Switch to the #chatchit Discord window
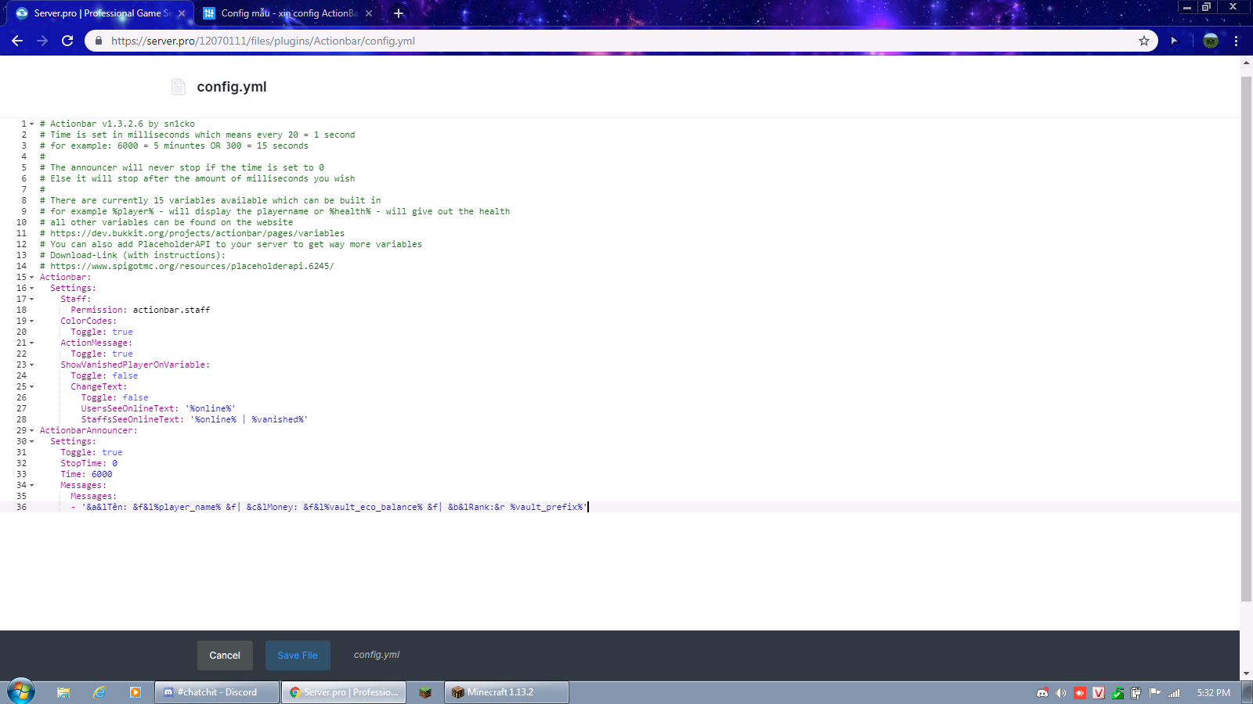 pyautogui.click(x=217, y=692)
